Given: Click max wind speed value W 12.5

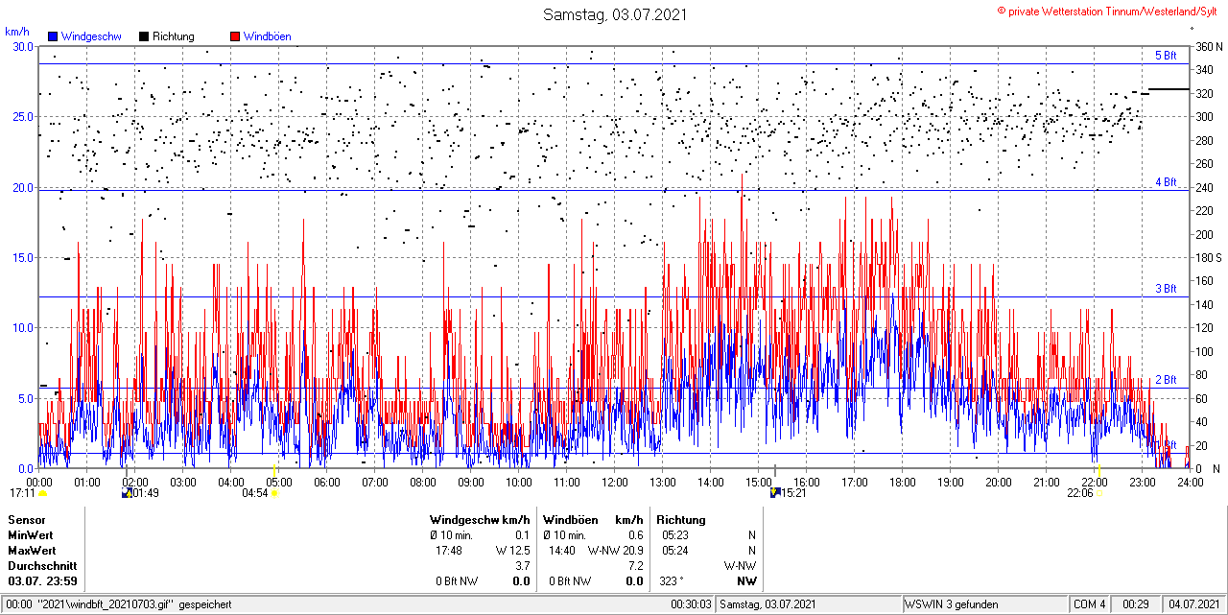Looking at the screenshot, I should tap(513, 551).
